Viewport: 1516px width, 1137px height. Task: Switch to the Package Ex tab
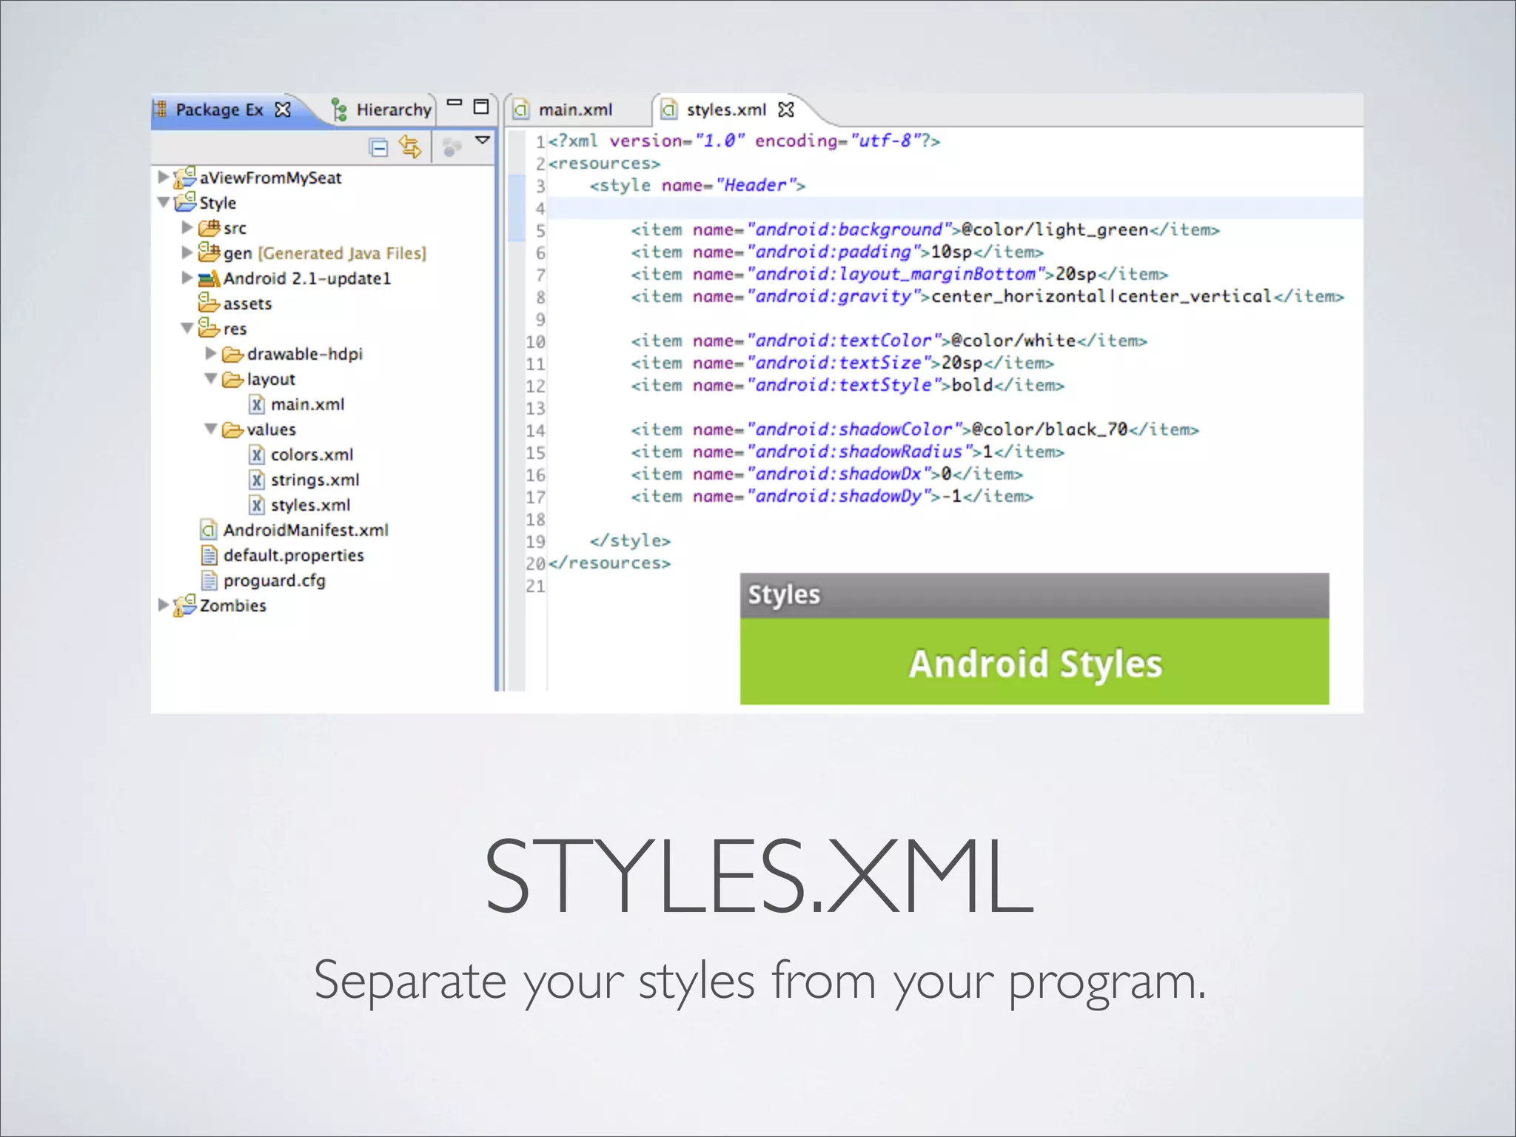219,110
